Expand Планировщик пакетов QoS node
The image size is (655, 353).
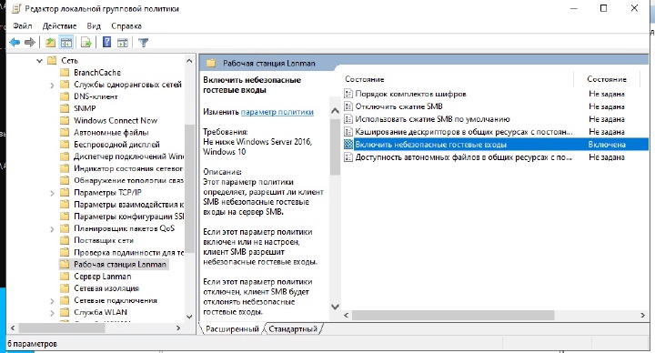[52, 229]
